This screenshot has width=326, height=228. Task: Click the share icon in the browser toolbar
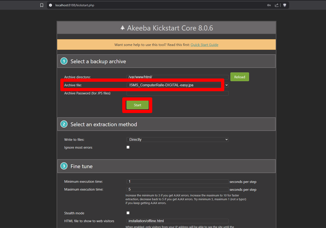(276, 5)
